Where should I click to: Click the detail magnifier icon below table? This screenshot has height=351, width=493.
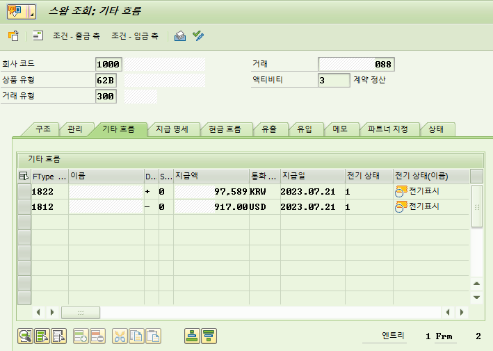pyautogui.click(x=26, y=336)
